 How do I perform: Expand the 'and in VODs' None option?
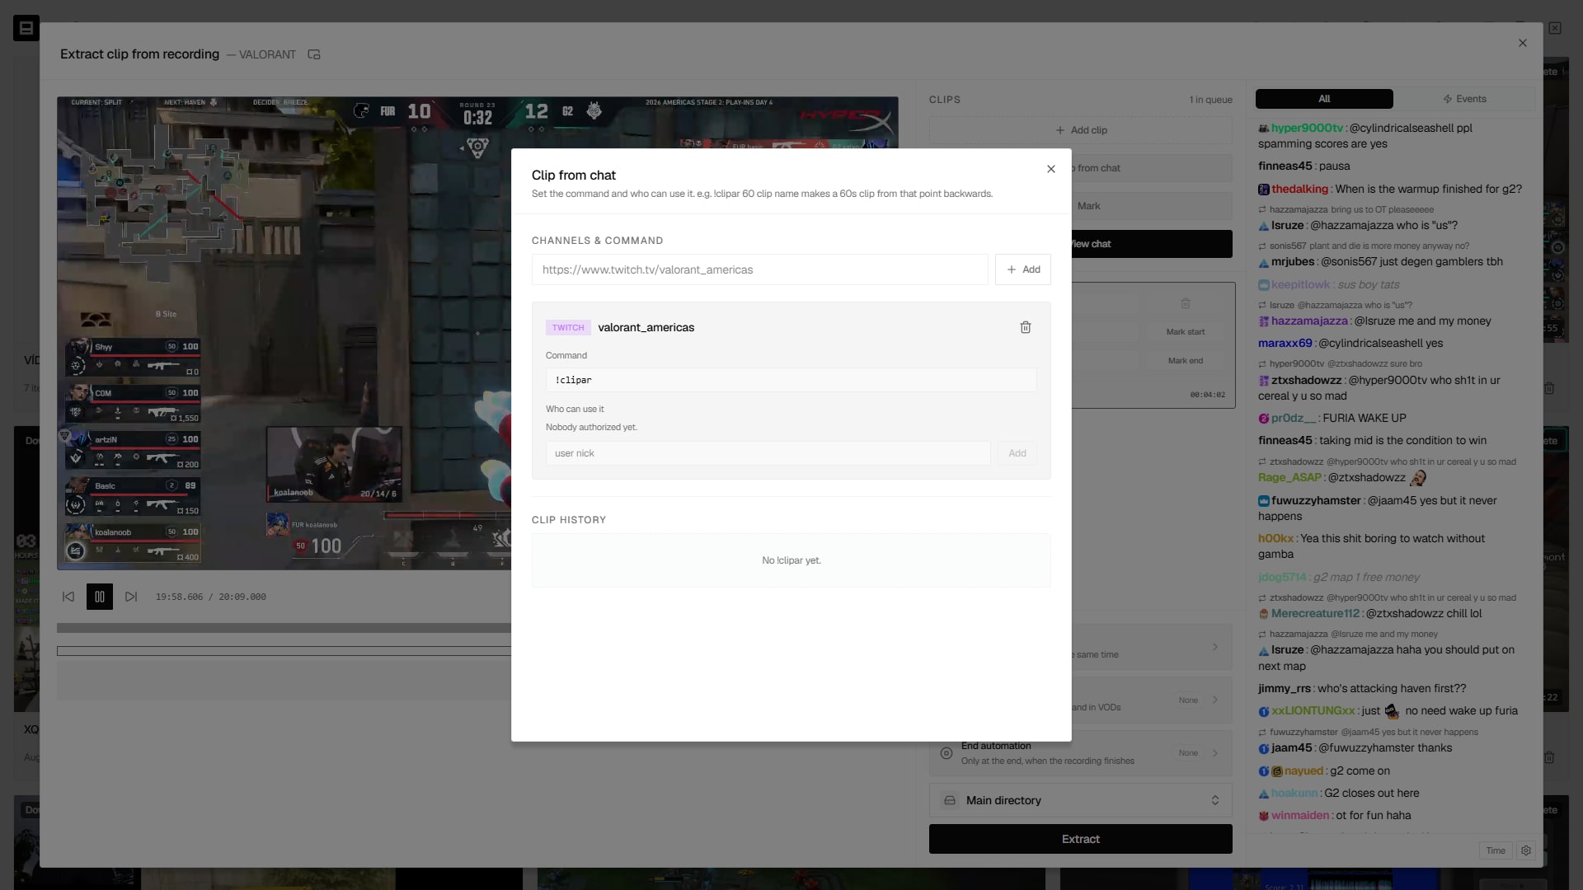(x=1153, y=700)
